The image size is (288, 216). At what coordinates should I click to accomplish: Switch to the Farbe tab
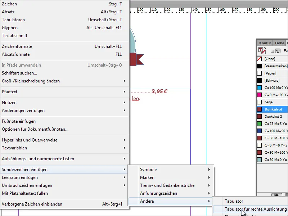(x=279, y=43)
